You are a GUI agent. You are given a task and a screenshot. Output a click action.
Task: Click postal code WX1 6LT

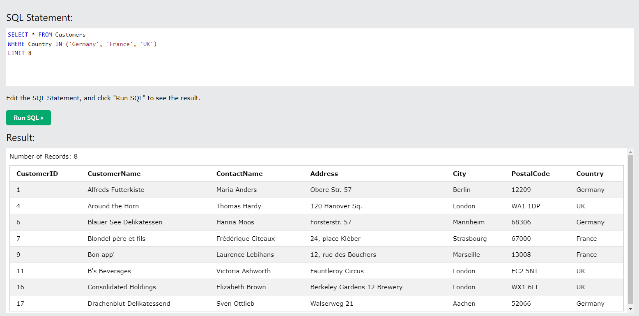[525, 287]
